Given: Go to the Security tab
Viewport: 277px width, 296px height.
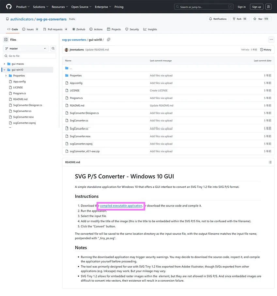Looking at the screenshot, I should pyautogui.click(x=132, y=29).
